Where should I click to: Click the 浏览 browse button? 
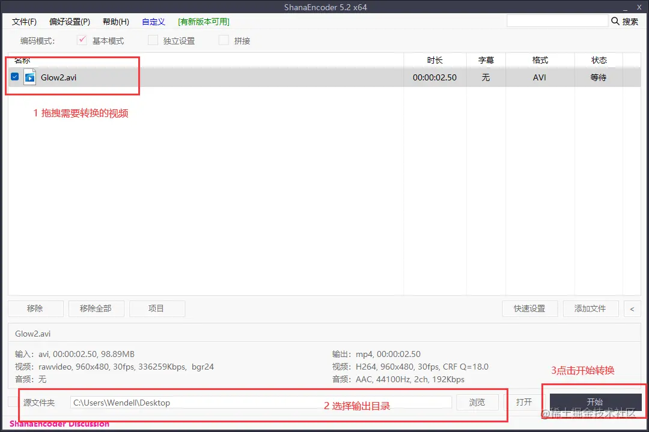pyautogui.click(x=477, y=402)
